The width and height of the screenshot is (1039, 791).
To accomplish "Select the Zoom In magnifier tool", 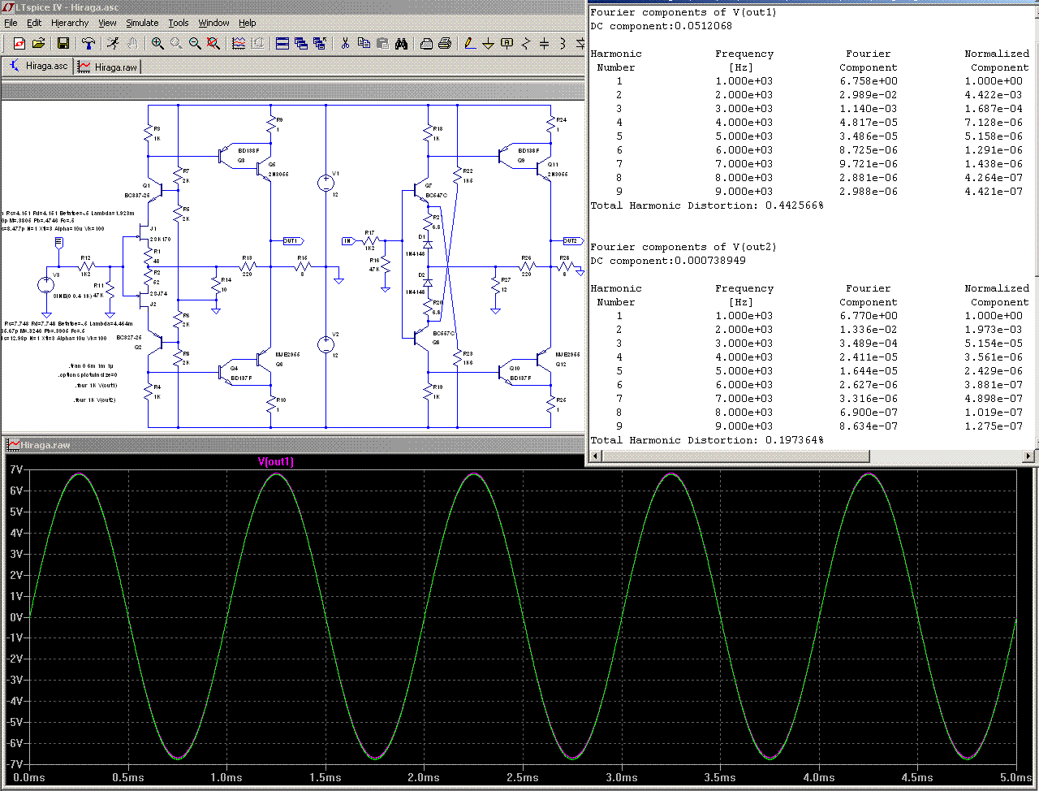I will pos(157,43).
